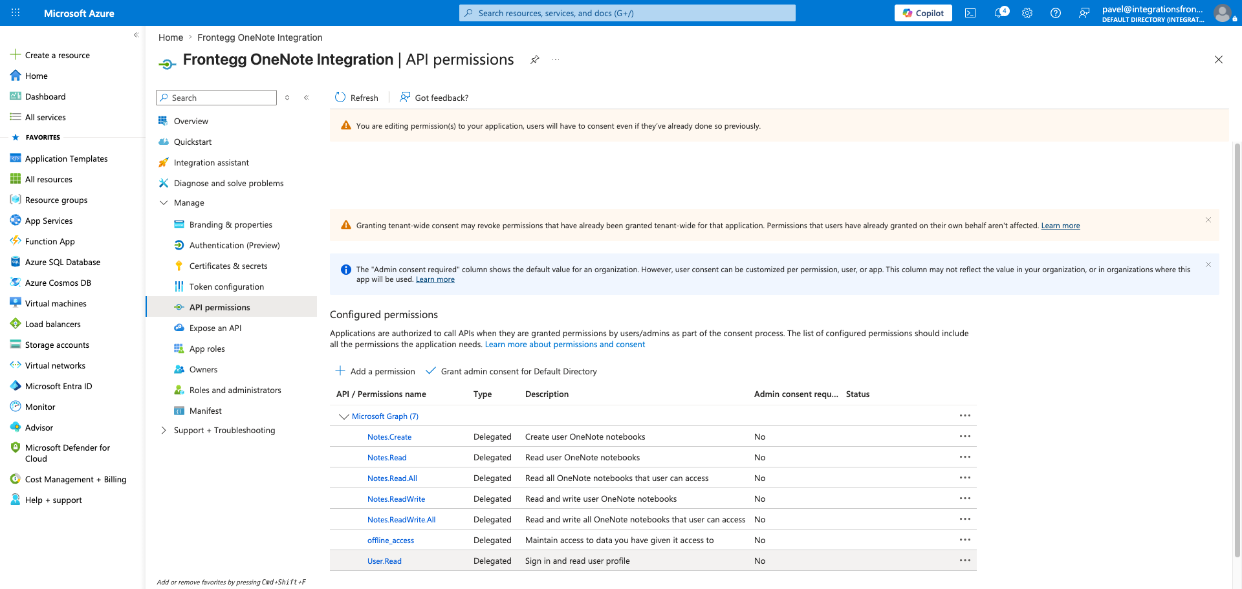Open Cloud Shell from the top bar

tap(970, 13)
